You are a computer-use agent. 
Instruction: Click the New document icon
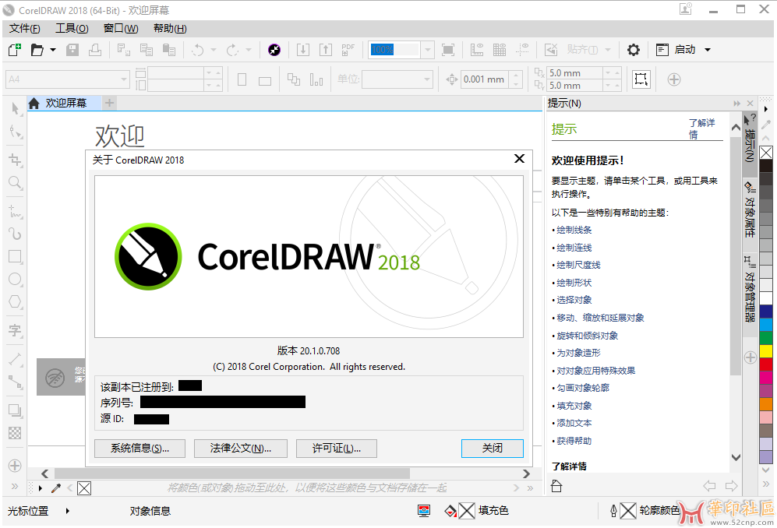15,50
